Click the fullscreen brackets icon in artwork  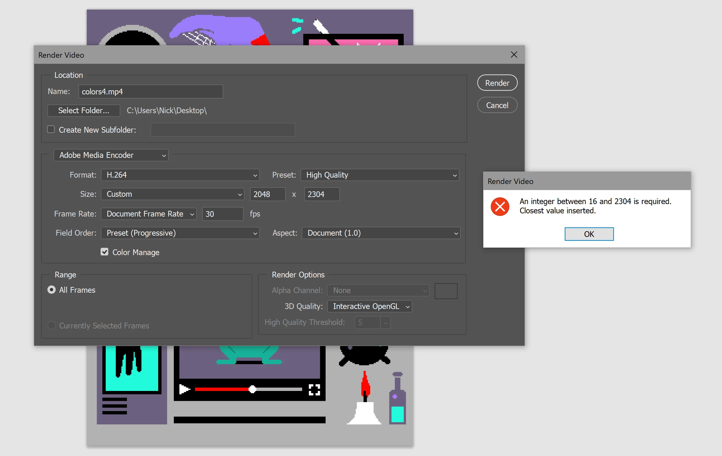(x=314, y=389)
